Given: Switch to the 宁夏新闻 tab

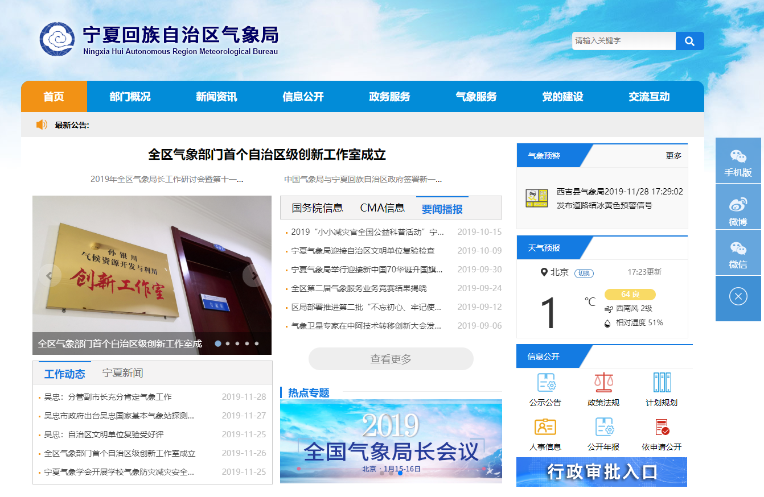Looking at the screenshot, I should [122, 373].
